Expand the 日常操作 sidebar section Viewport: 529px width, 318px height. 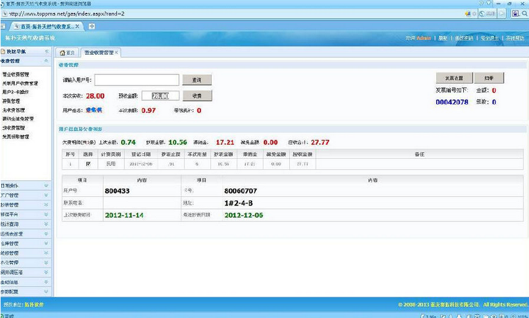pyautogui.click(x=46, y=185)
